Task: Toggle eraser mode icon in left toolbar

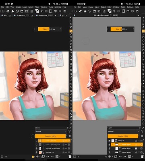Action: coord(8,11)
